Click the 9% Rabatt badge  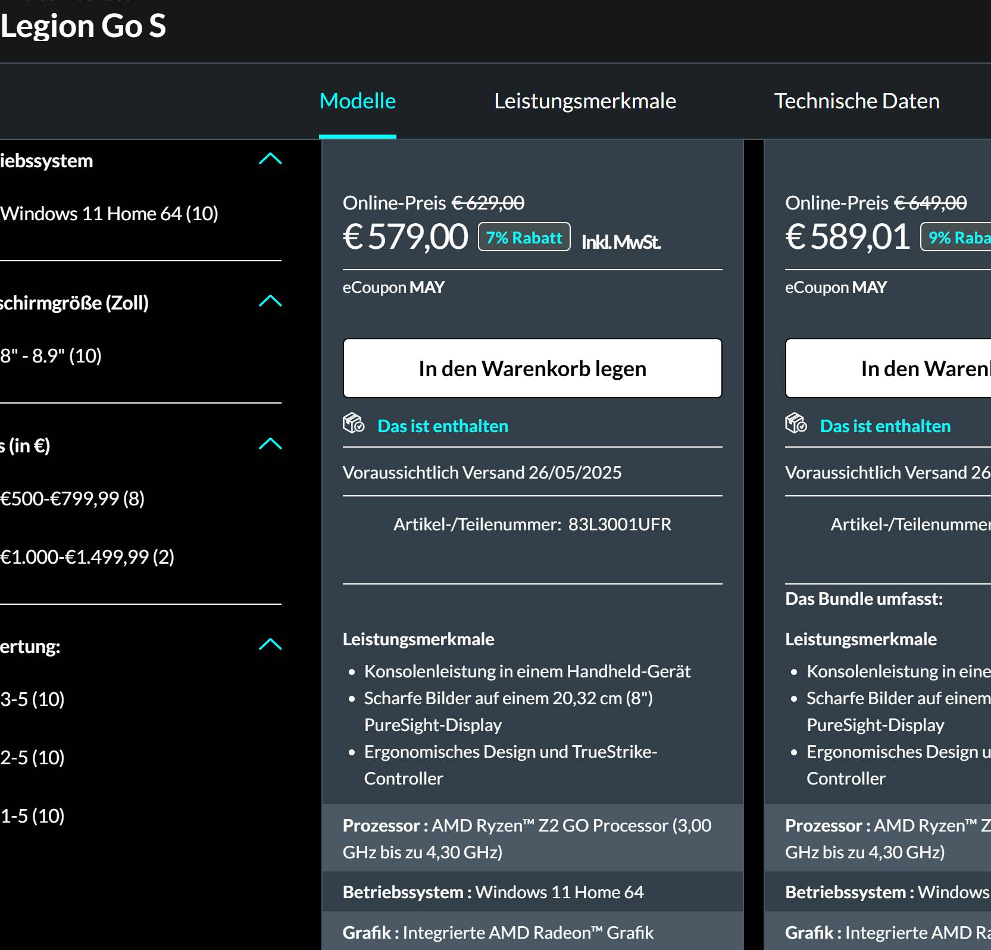(956, 237)
